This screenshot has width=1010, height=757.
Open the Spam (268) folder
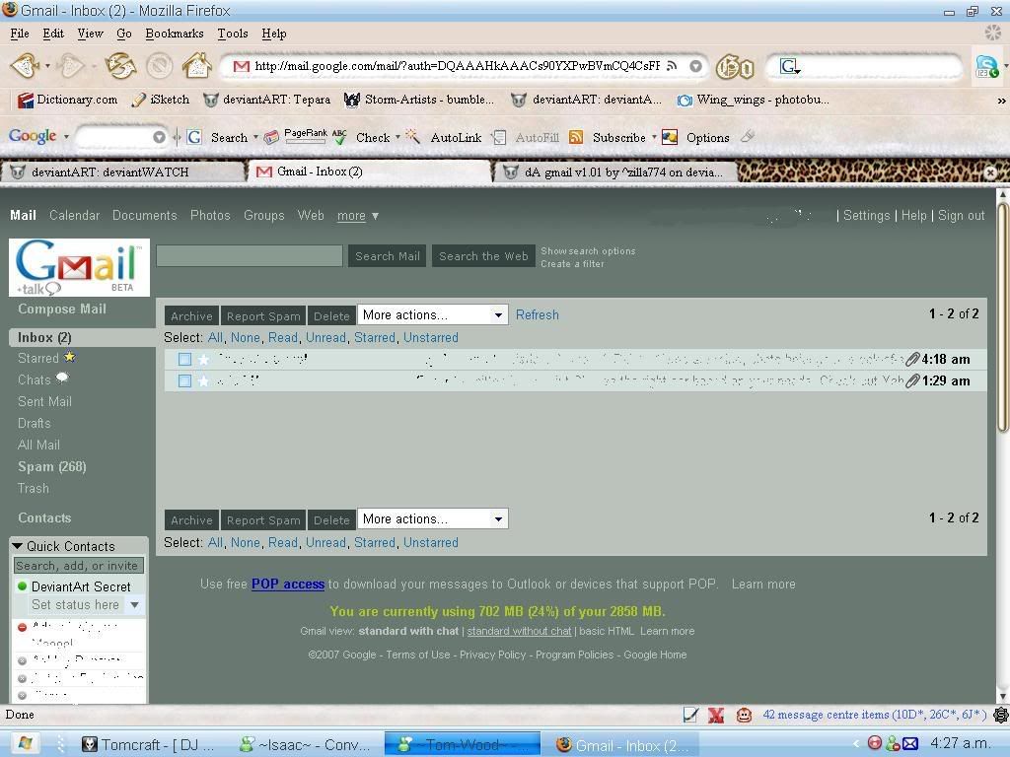tap(52, 466)
